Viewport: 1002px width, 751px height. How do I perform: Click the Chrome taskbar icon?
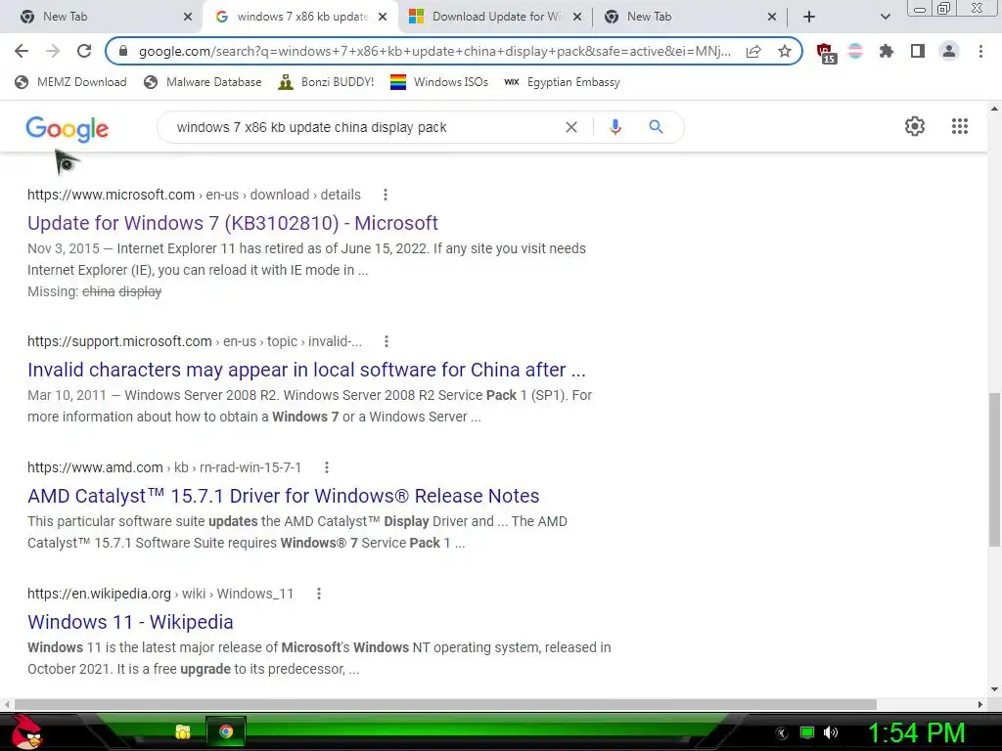(226, 731)
